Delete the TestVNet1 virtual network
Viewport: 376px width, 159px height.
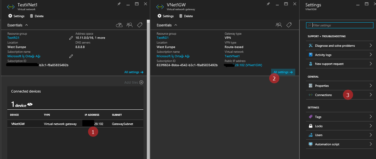pyautogui.click(x=37, y=16)
